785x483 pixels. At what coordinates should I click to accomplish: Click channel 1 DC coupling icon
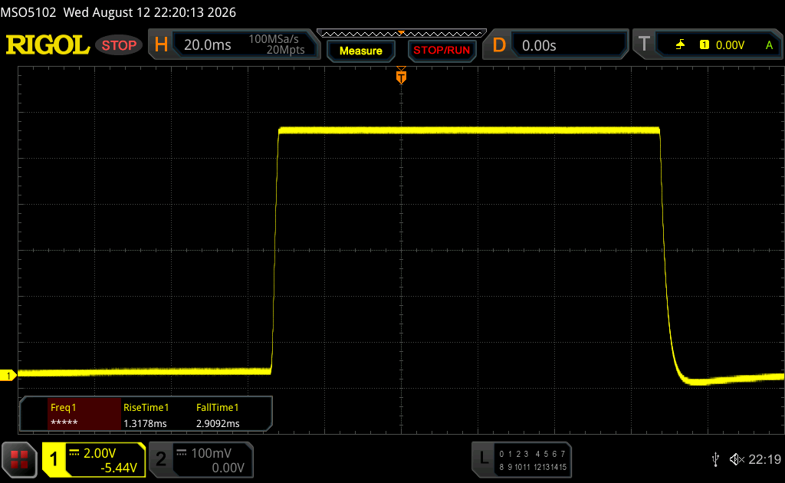click(x=74, y=453)
